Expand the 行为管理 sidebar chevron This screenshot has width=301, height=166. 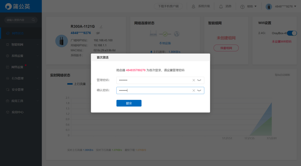coord(38,78)
